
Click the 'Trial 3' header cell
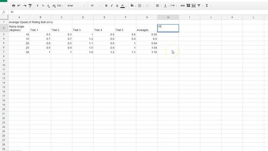[x=83, y=28]
